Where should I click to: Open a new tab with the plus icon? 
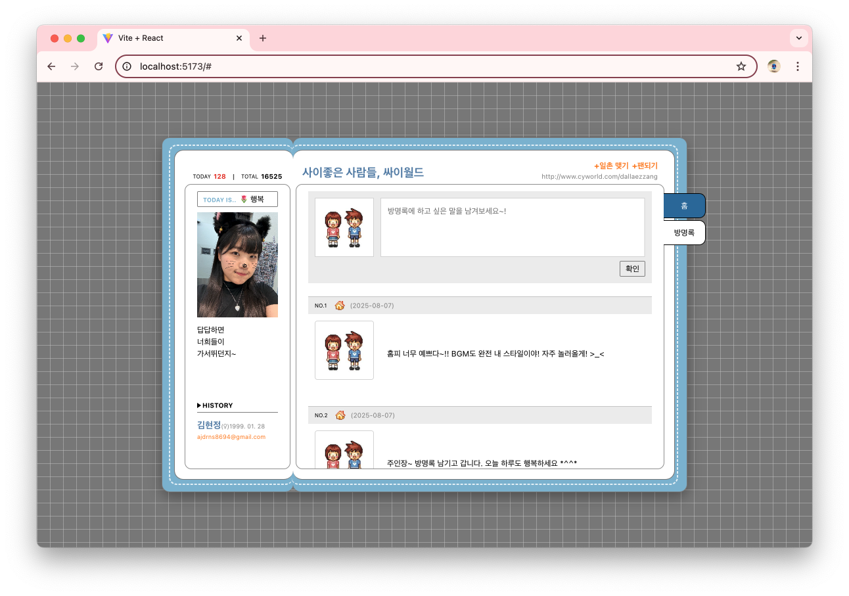263,38
